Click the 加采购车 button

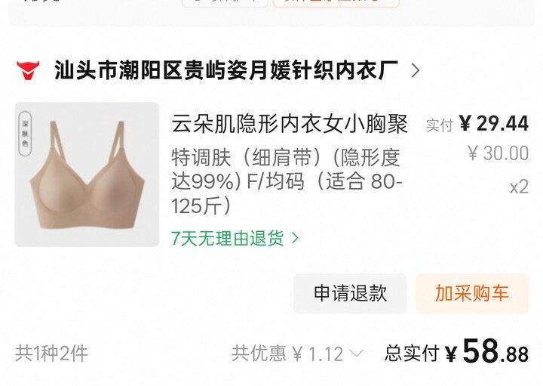click(x=472, y=293)
